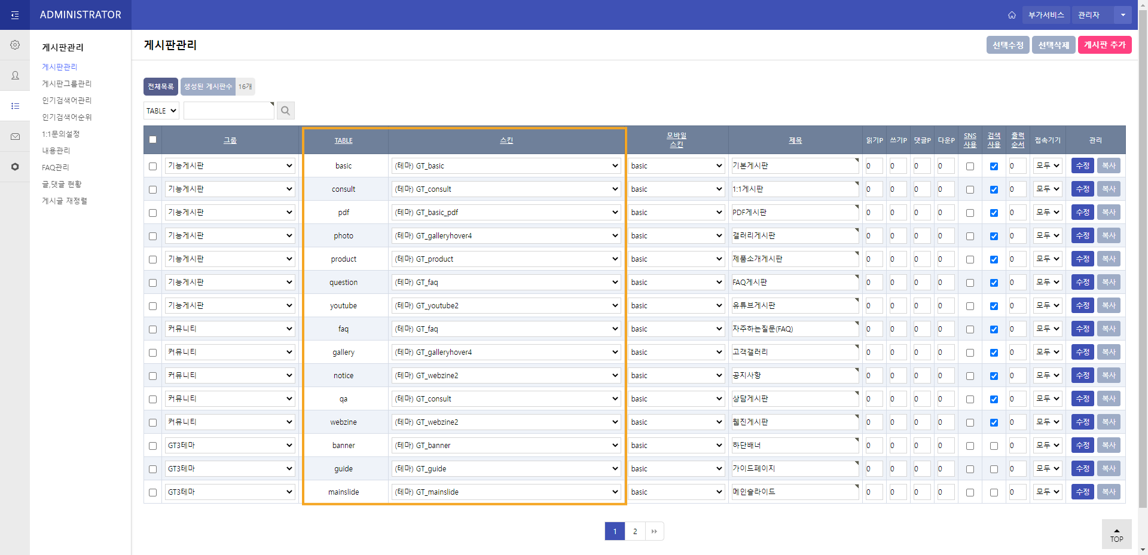Open 게시판그룹관리 in the side menu
Viewport: 1148px width, 555px height.
click(x=67, y=84)
